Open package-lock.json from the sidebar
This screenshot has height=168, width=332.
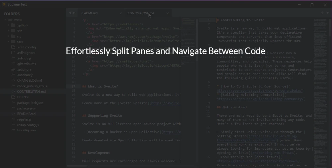[x=30, y=103]
